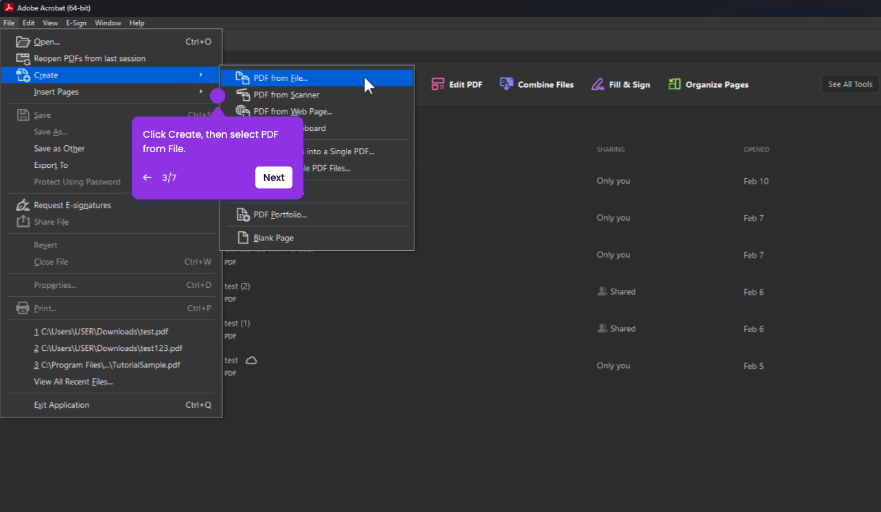
Task: Click the Share File upload icon
Action: (23, 221)
